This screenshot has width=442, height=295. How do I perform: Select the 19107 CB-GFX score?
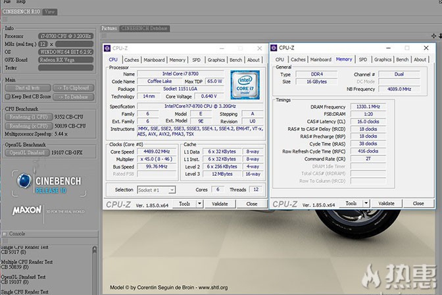coord(67,153)
